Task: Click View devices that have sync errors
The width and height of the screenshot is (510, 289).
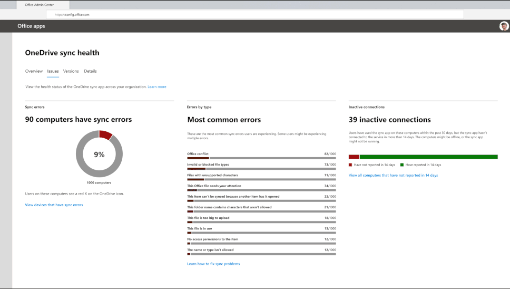Action: point(54,205)
